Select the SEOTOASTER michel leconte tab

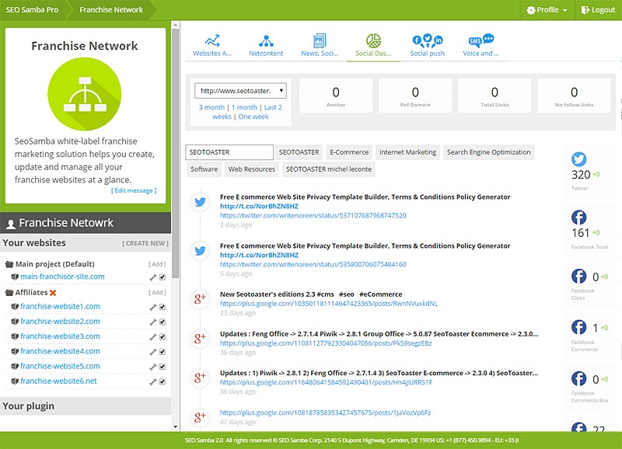click(328, 169)
